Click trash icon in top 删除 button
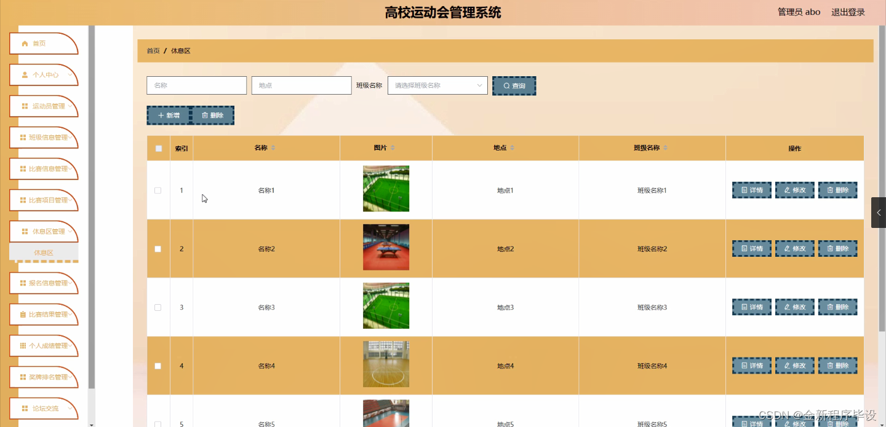Image resolution: width=886 pixels, height=427 pixels. [205, 116]
